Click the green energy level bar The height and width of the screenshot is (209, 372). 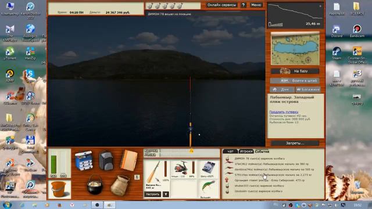pos(54,164)
